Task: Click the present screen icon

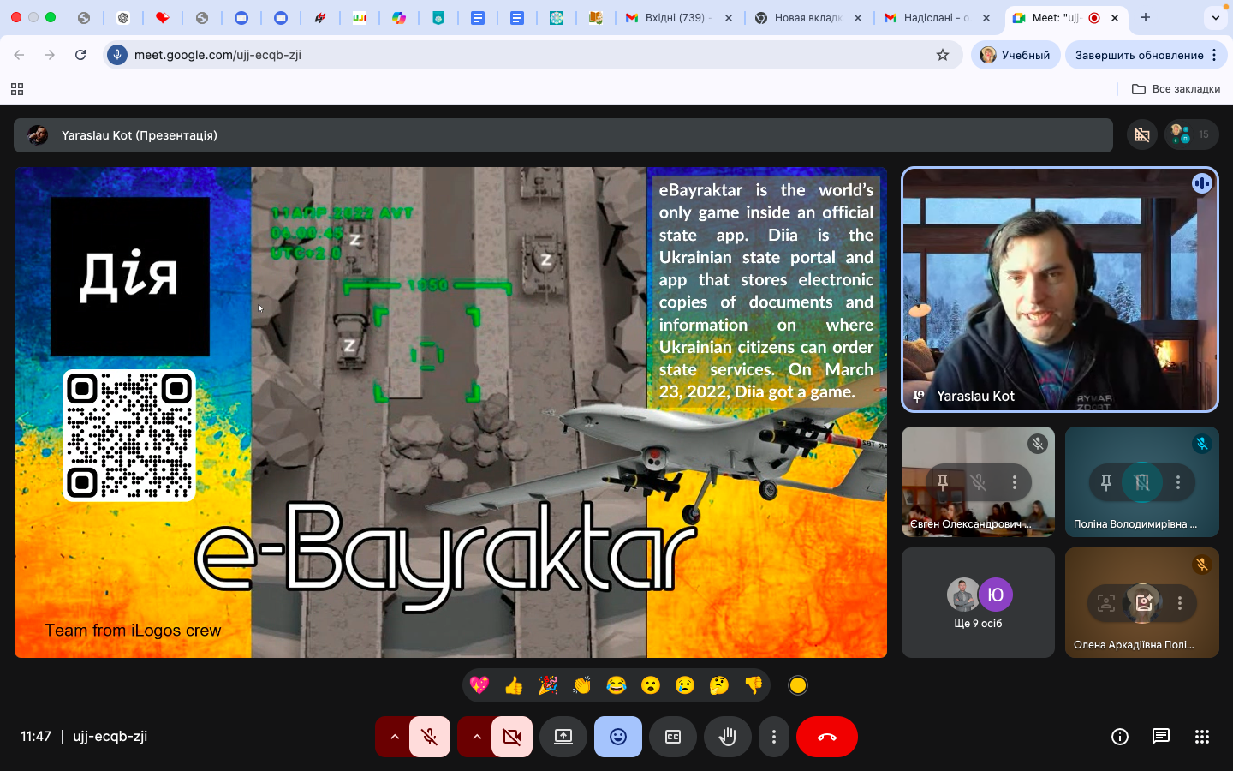Action: tap(563, 737)
